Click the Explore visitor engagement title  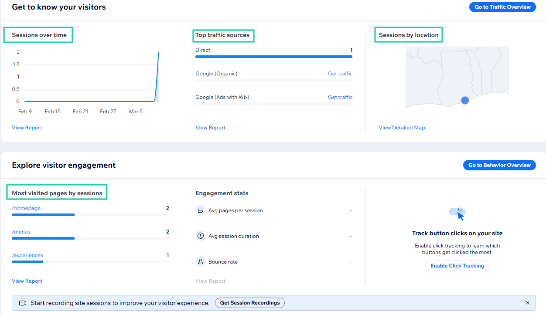pyautogui.click(x=64, y=165)
